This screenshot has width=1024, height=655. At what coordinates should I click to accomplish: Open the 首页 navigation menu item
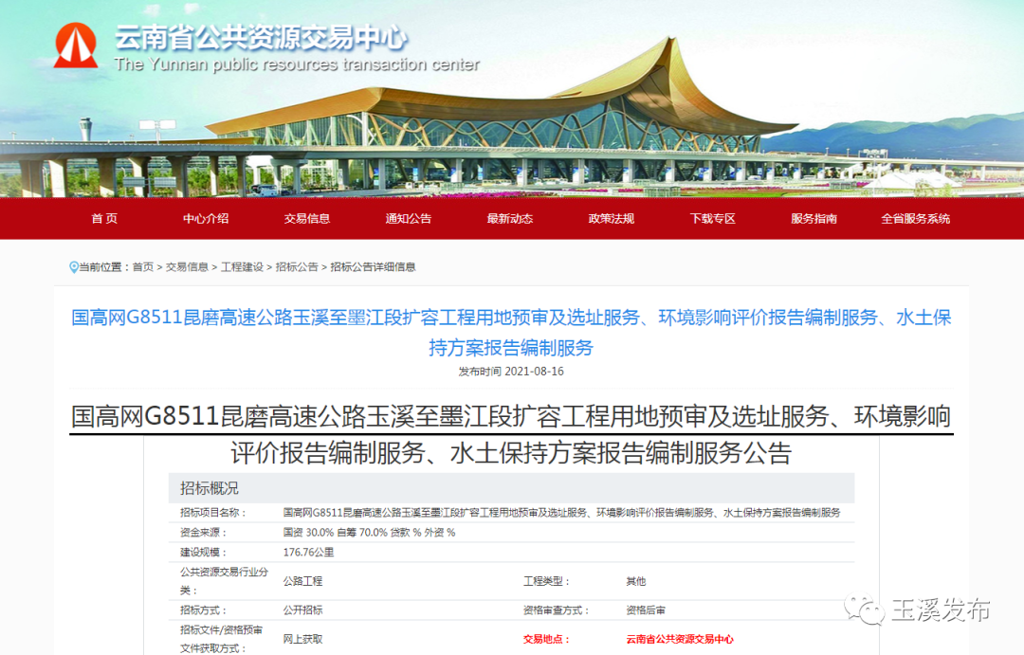(x=104, y=218)
